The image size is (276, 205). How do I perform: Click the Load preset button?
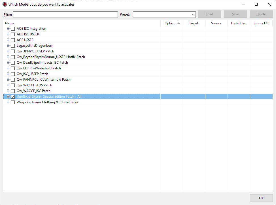pos(209,14)
